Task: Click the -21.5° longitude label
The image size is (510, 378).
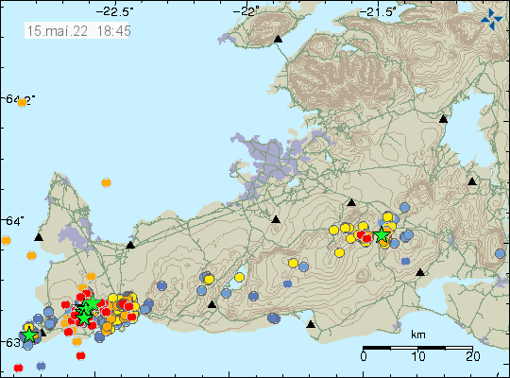Action: click(x=378, y=12)
